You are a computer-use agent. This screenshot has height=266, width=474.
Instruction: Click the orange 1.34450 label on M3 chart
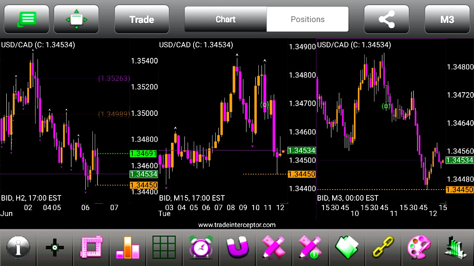coord(460,190)
